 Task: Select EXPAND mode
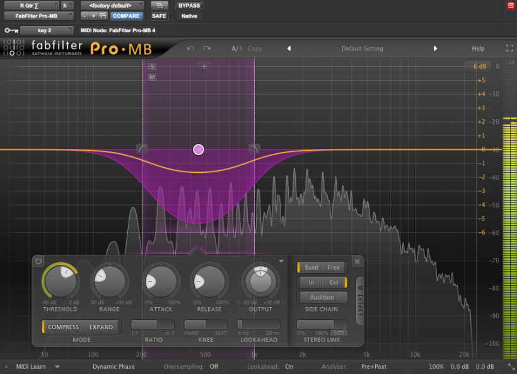(101, 327)
